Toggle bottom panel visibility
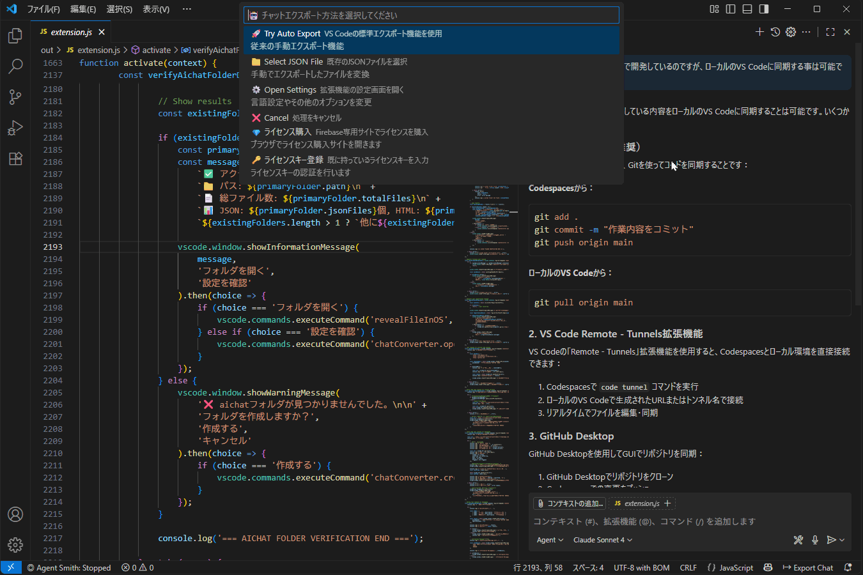Image resolution: width=863 pixels, height=575 pixels. [x=747, y=9]
